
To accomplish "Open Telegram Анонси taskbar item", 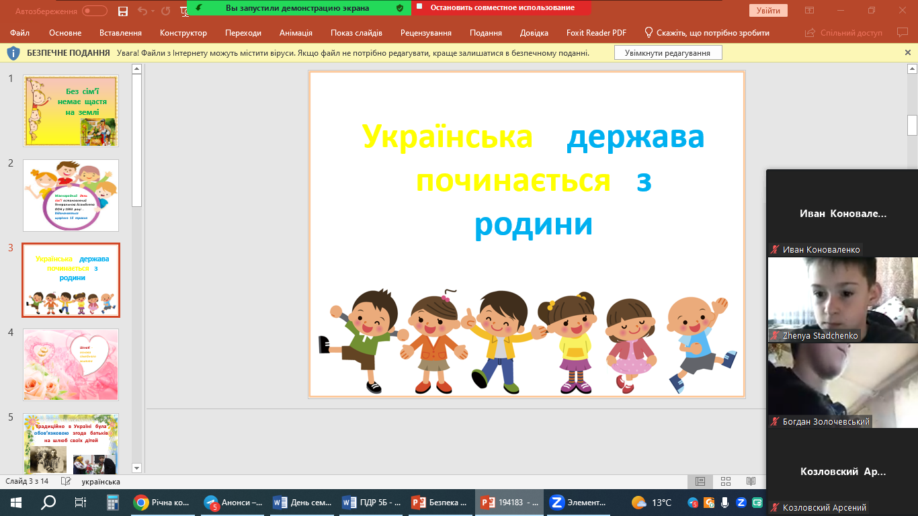I will 233,503.
